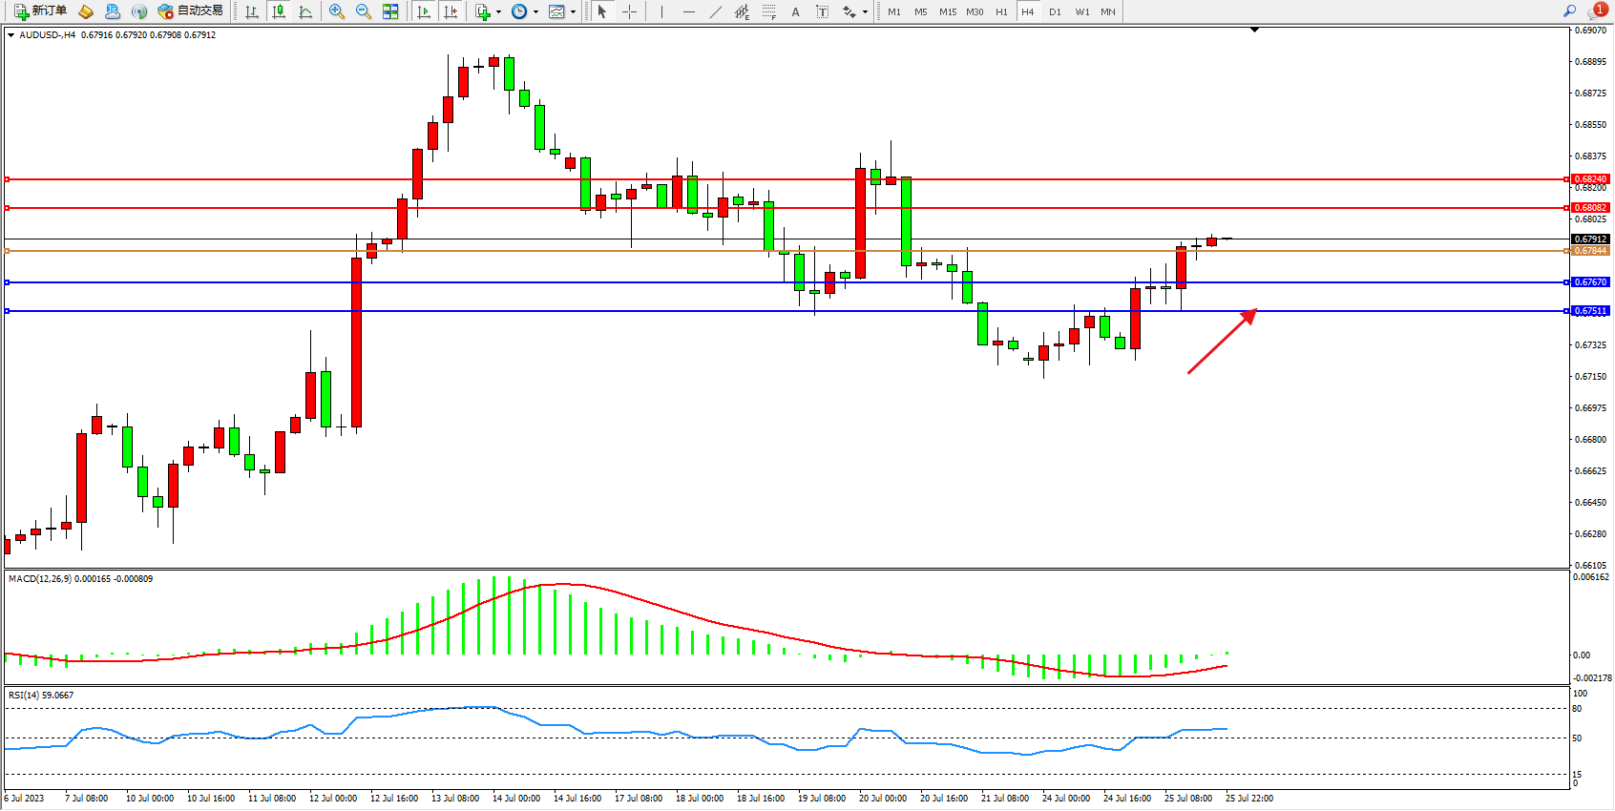Select the crosshair cursor tool
The width and height of the screenshot is (1615, 811).
tap(630, 11)
